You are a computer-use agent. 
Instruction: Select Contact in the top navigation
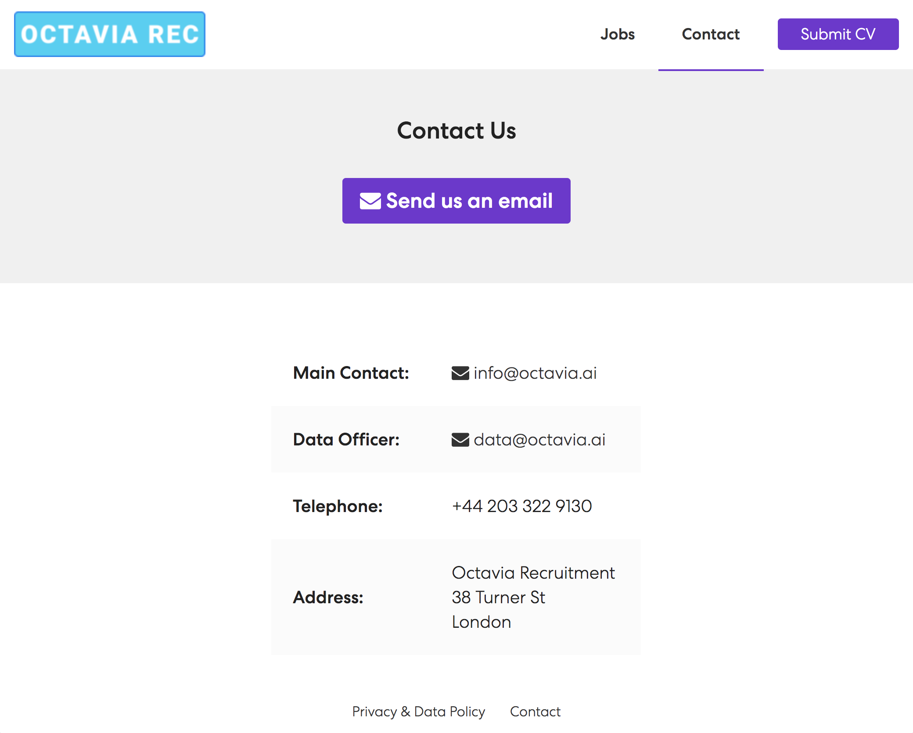pyautogui.click(x=711, y=34)
